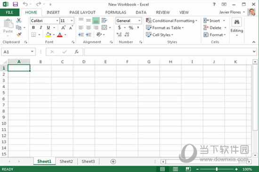Click the Insert cells button
Viewport: 259px width, 172px height.
211,21
